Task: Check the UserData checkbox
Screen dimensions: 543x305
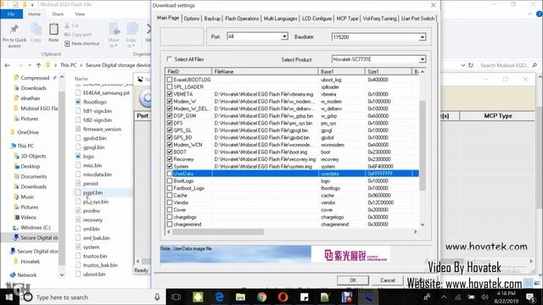Action: point(170,174)
